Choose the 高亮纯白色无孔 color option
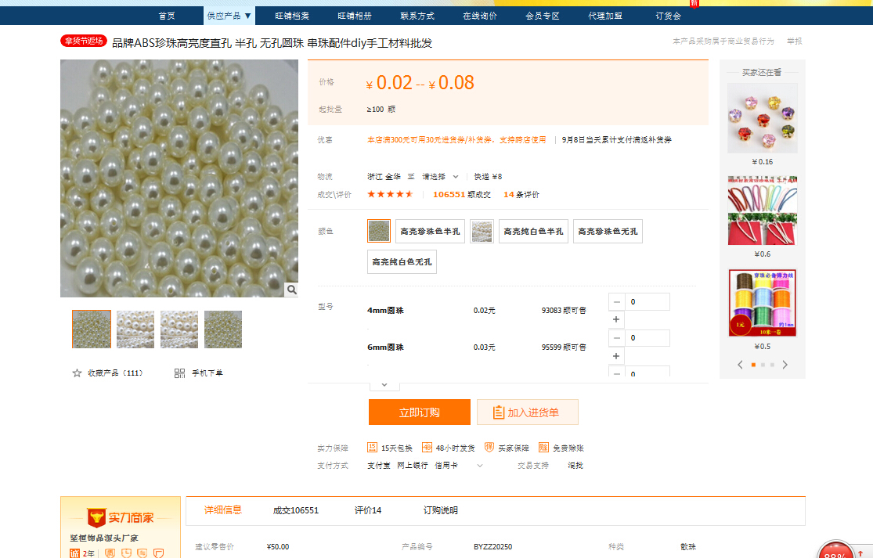Screen dimensions: 873x558 tap(402, 262)
